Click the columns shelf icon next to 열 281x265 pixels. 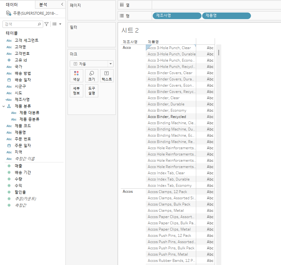(x=122, y=5)
